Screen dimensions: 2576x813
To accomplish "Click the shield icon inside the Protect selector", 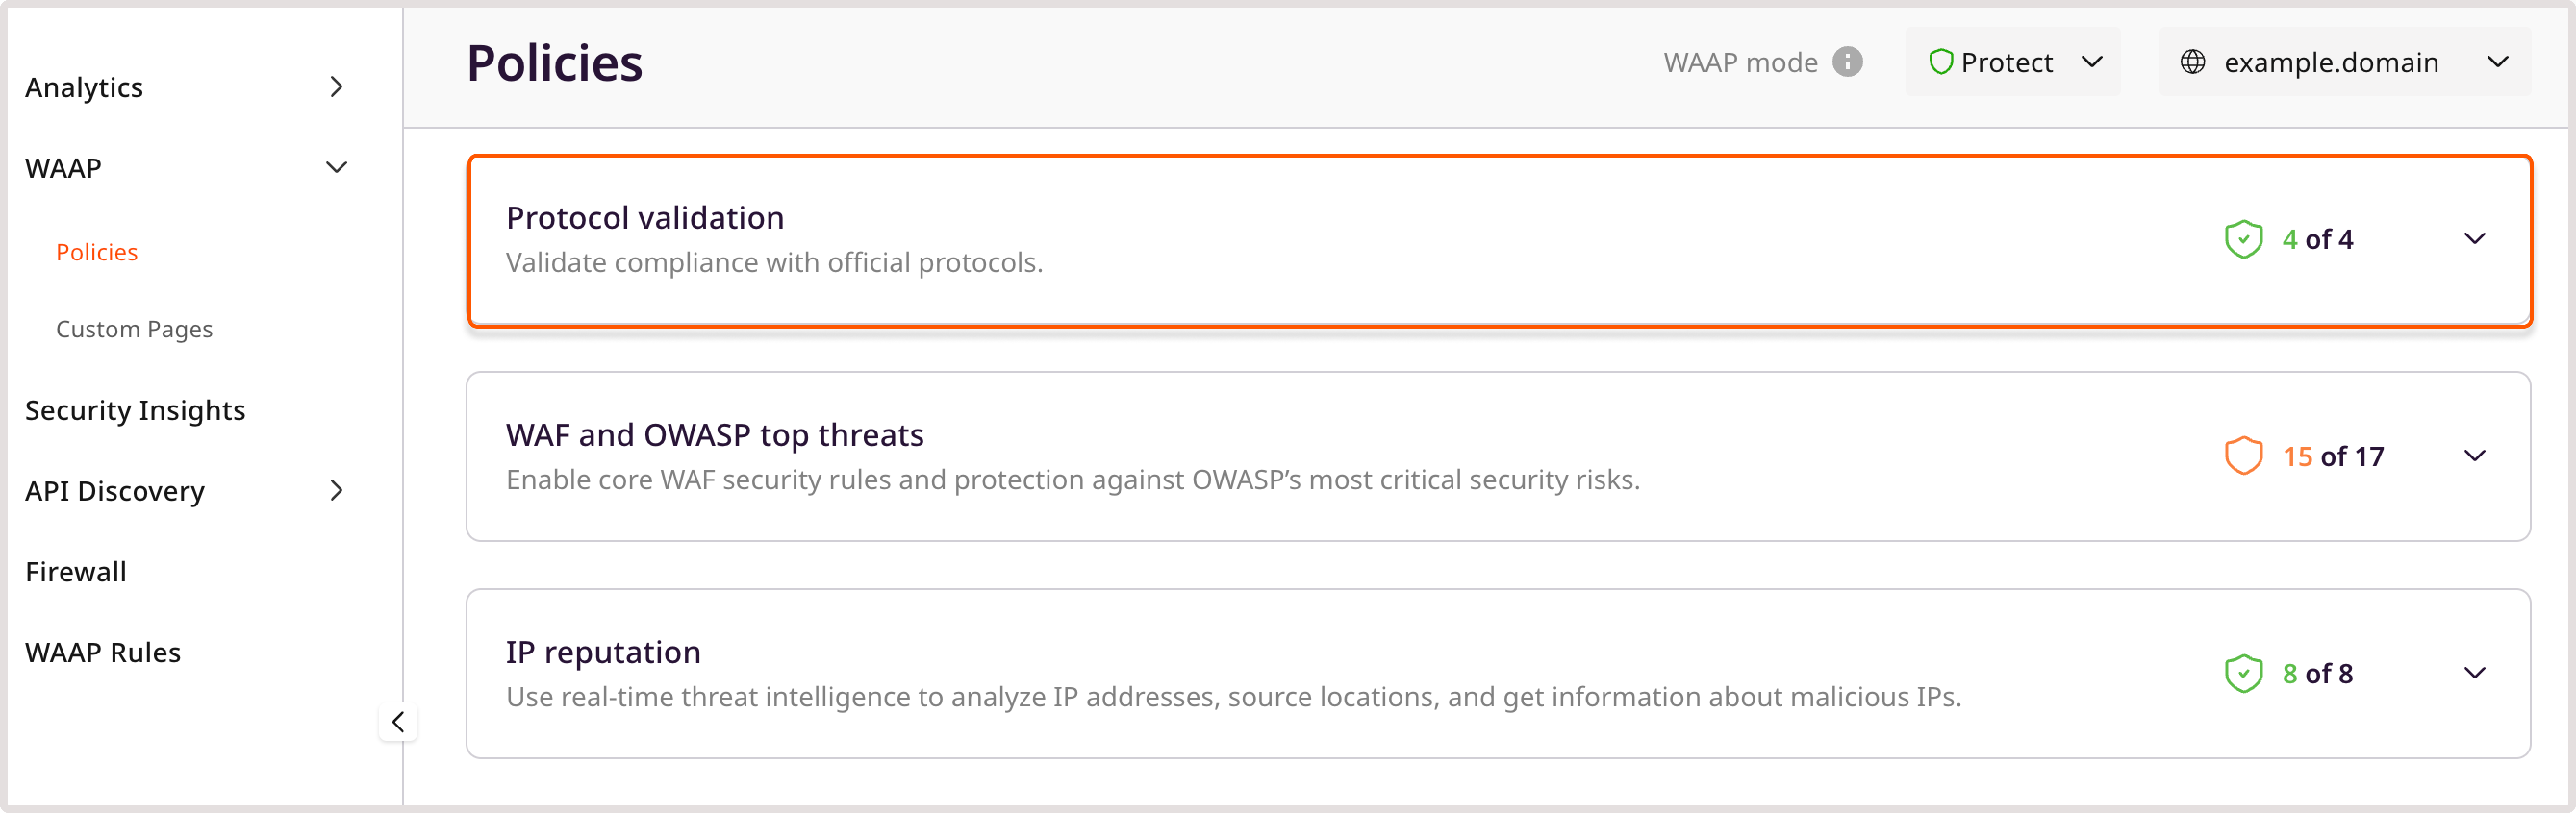I will click(x=1941, y=62).
